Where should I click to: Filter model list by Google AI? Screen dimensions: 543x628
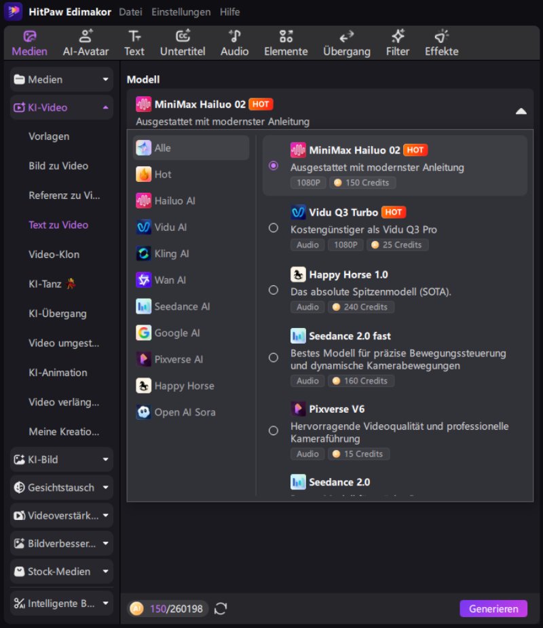191,333
